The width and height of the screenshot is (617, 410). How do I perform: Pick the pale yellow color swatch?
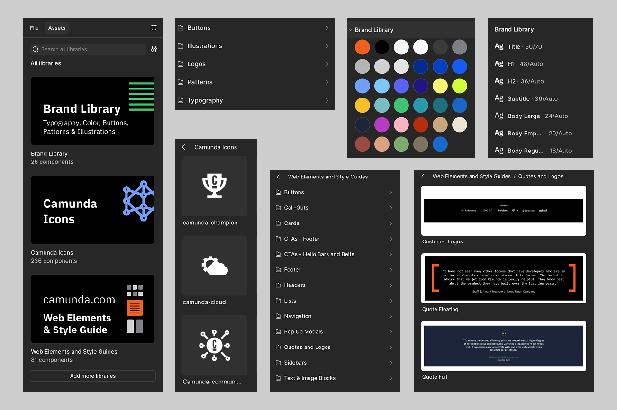point(440,86)
